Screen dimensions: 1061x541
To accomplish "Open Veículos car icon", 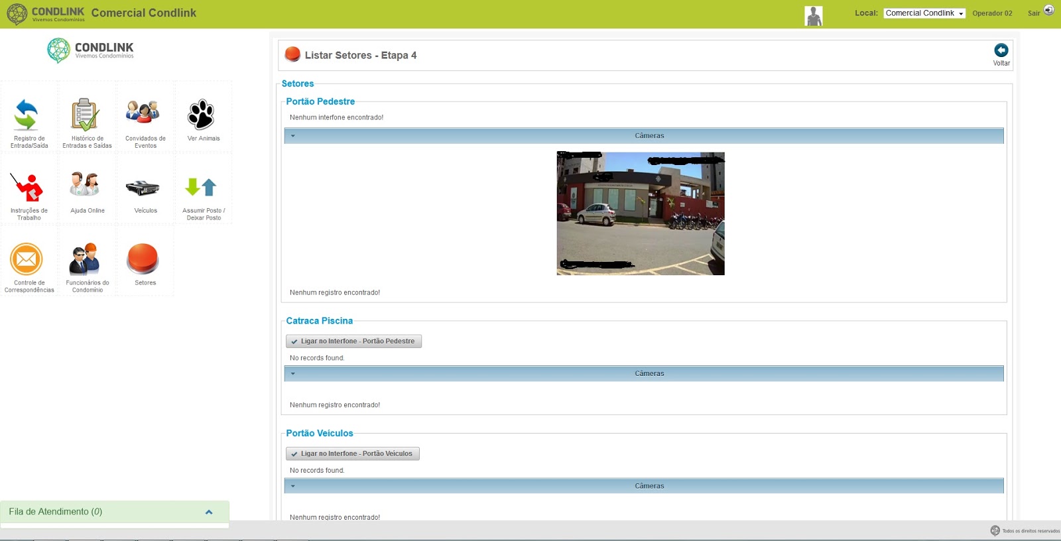I will pos(143,188).
